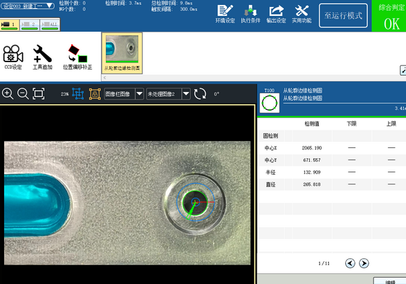This screenshot has width=406, height=284.
Task: Toggle the lock region icon
Action: point(95,94)
